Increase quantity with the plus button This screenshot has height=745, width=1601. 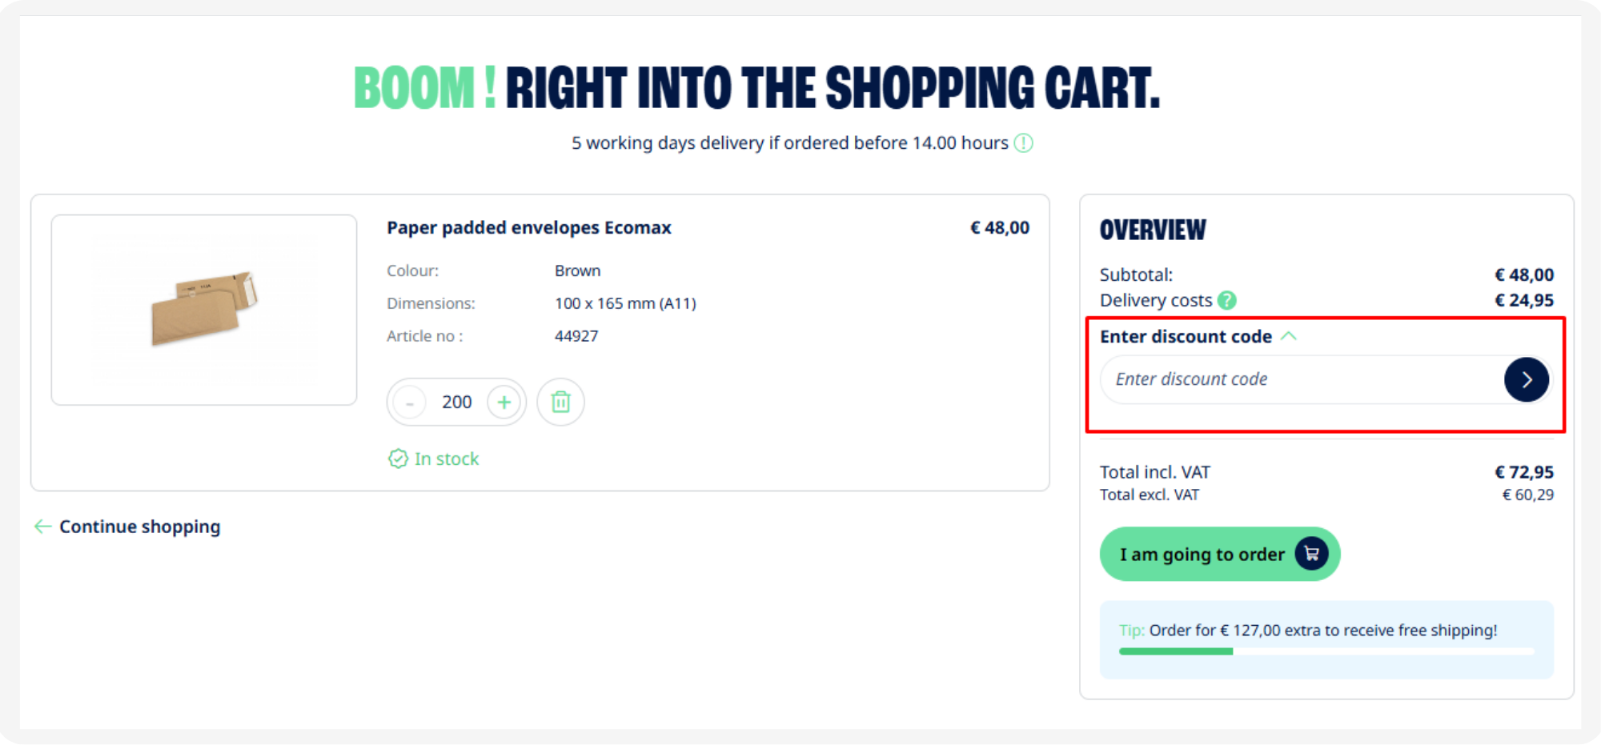click(504, 402)
